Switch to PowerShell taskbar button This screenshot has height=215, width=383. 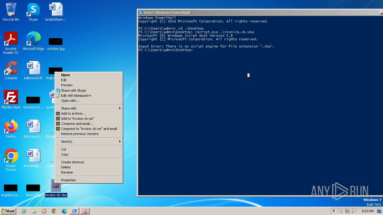(x=75, y=211)
